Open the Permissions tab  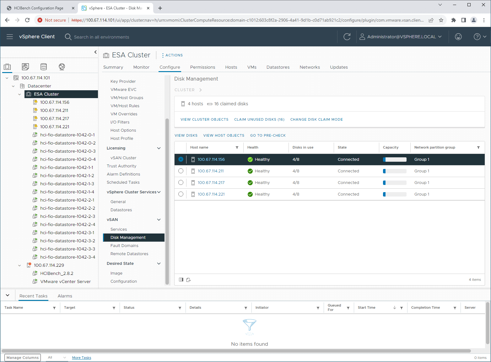tap(202, 67)
